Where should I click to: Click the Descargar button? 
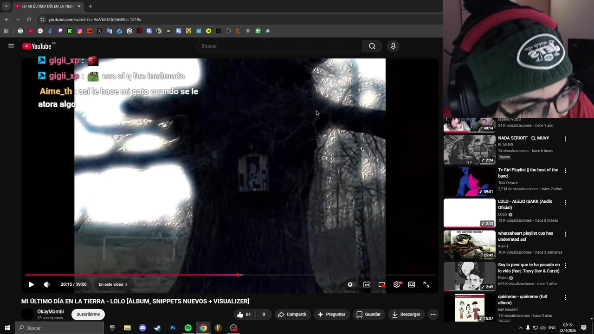(x=406, y=314)
